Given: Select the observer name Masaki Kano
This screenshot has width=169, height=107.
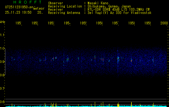Looking at the screenshot, I should coord(98,3).
